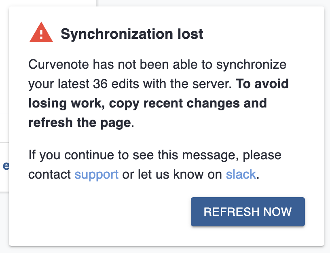Click the REFRESH NOW button
Viewport: 330px width, 253px height.
(x=248, y=212)
